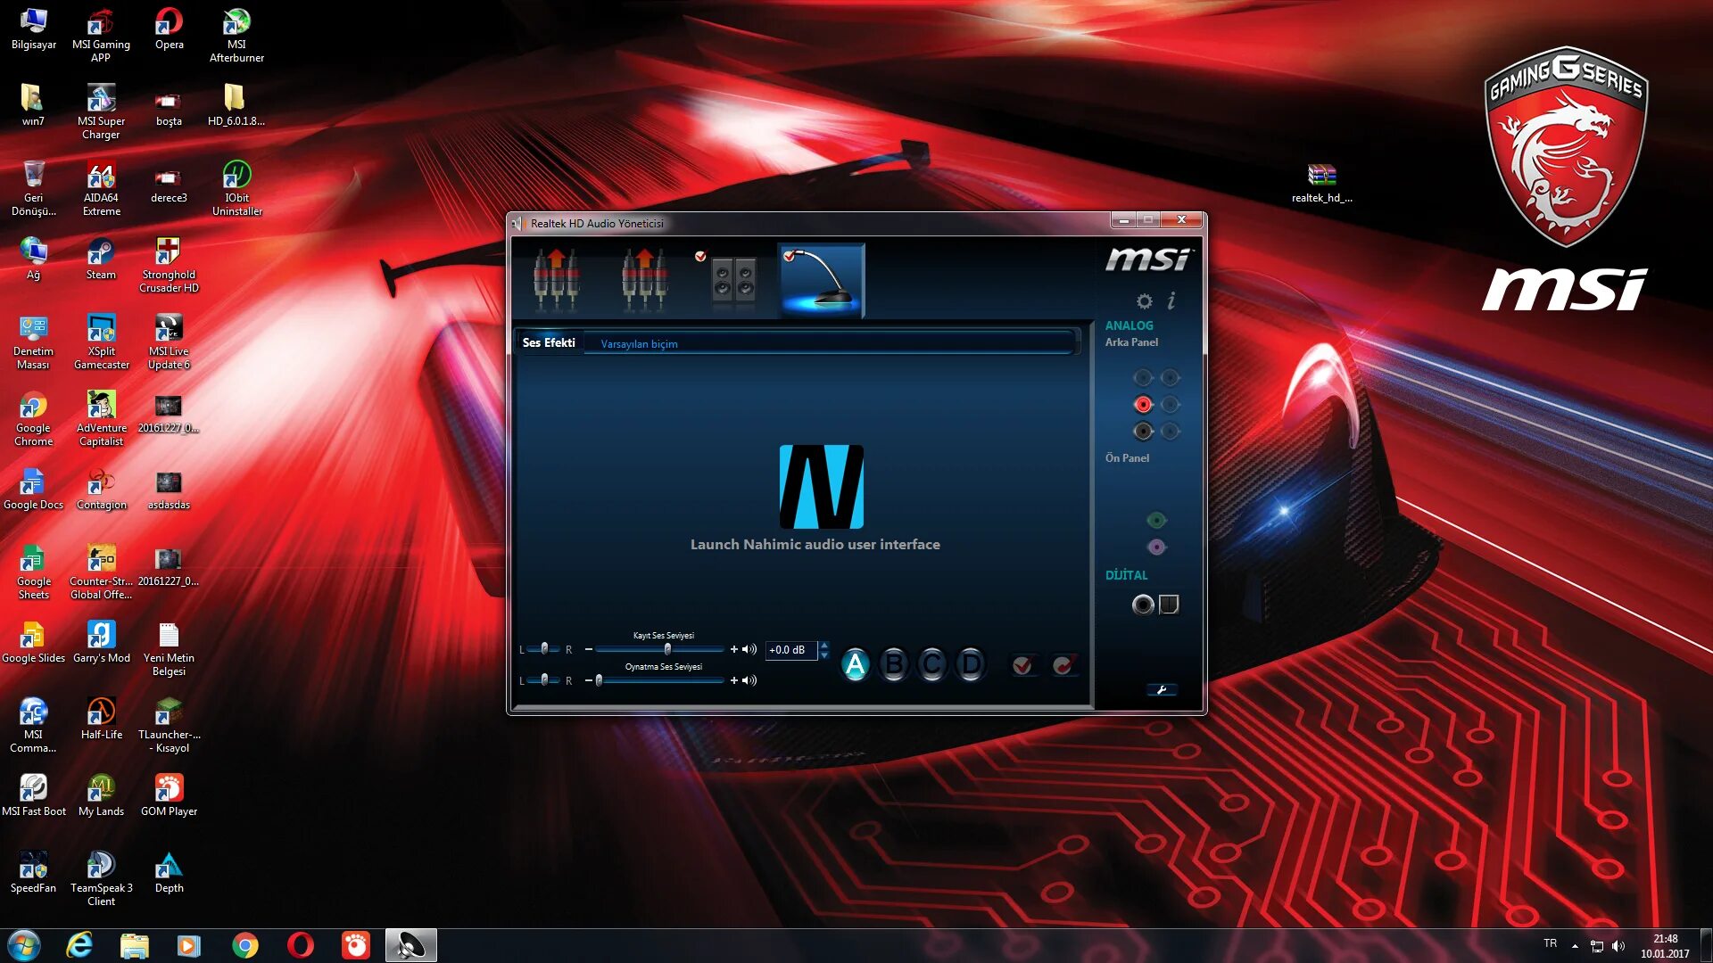Click the +0.0 dB value field
Screen dimensions: 1713x963
point(791,650)
